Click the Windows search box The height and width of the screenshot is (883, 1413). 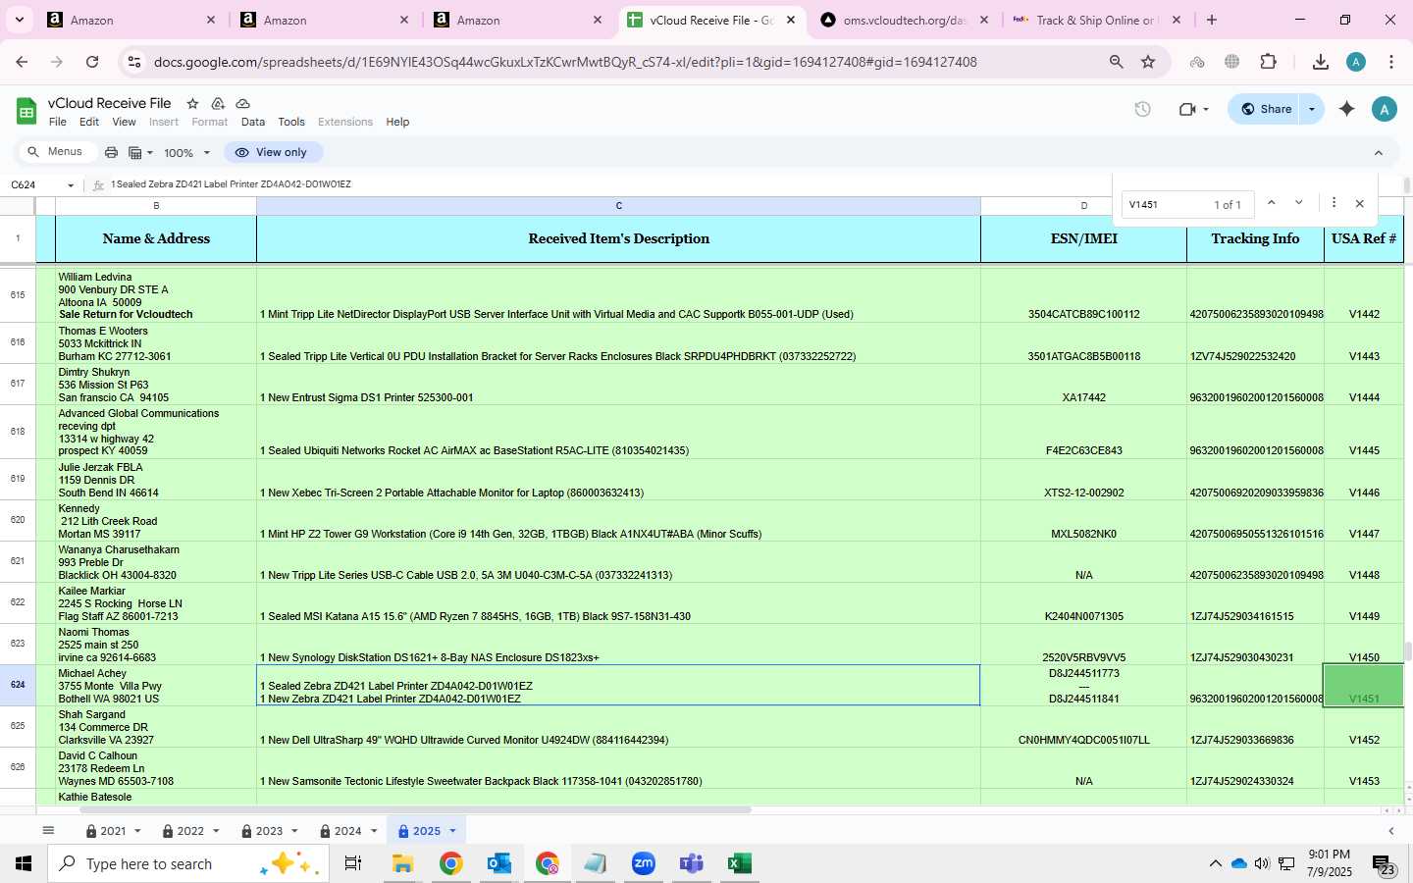186,863
